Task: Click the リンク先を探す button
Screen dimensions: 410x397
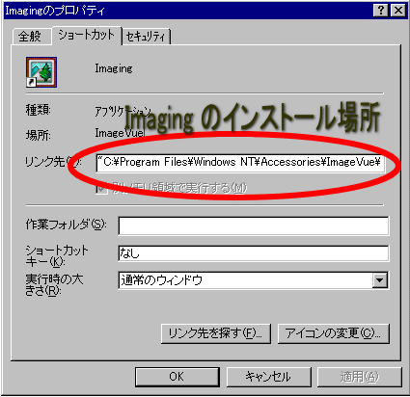Action: (x=216, y=333)
